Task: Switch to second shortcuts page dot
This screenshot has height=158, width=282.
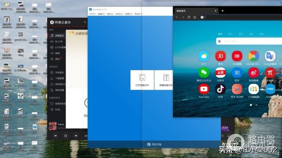Action: click(x=257, y=105)
